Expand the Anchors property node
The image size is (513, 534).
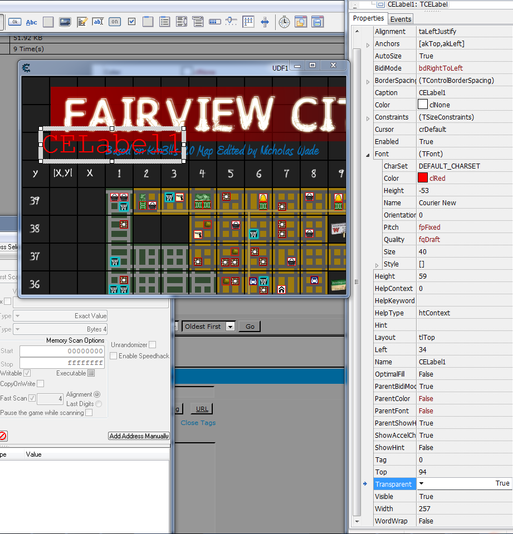368,44
